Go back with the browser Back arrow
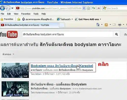The image size is (127, 100). (2, 8)
